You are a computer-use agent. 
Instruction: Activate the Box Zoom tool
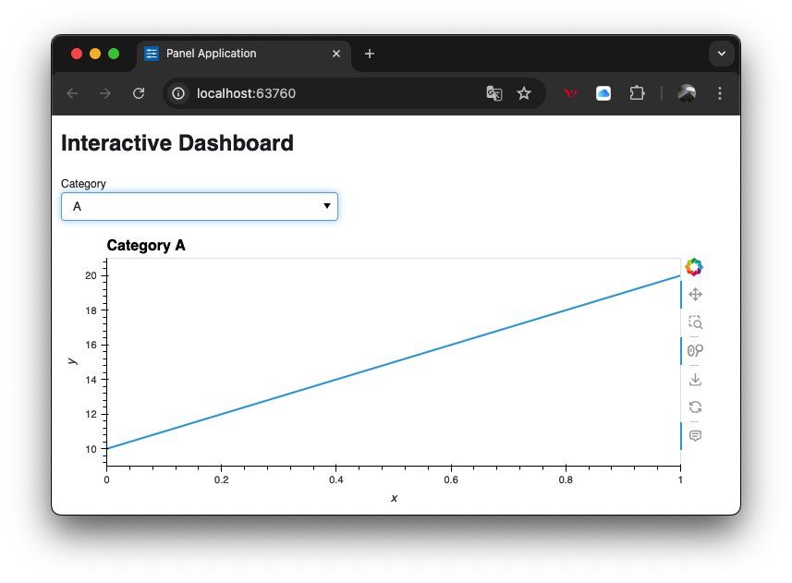695,322
